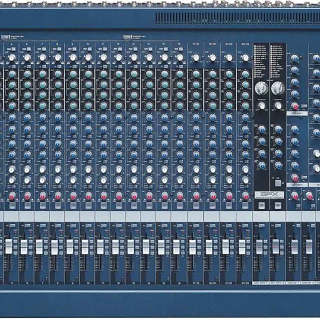Image resolution: width=320 pixels, height=320 pixels.
Task: Select the left SPX program selector dial
Action: pos(261,88)
